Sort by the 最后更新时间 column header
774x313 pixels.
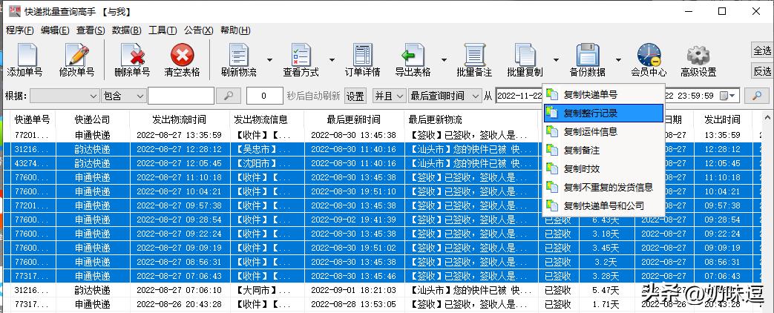pos(353,119)
